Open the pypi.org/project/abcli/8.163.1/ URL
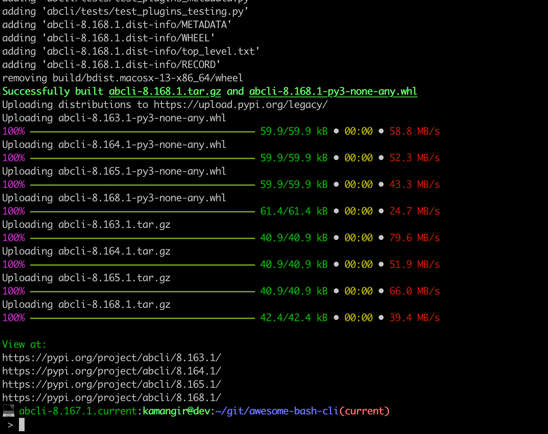The height and width of the screenshot is (434, 548). [112, 358]
